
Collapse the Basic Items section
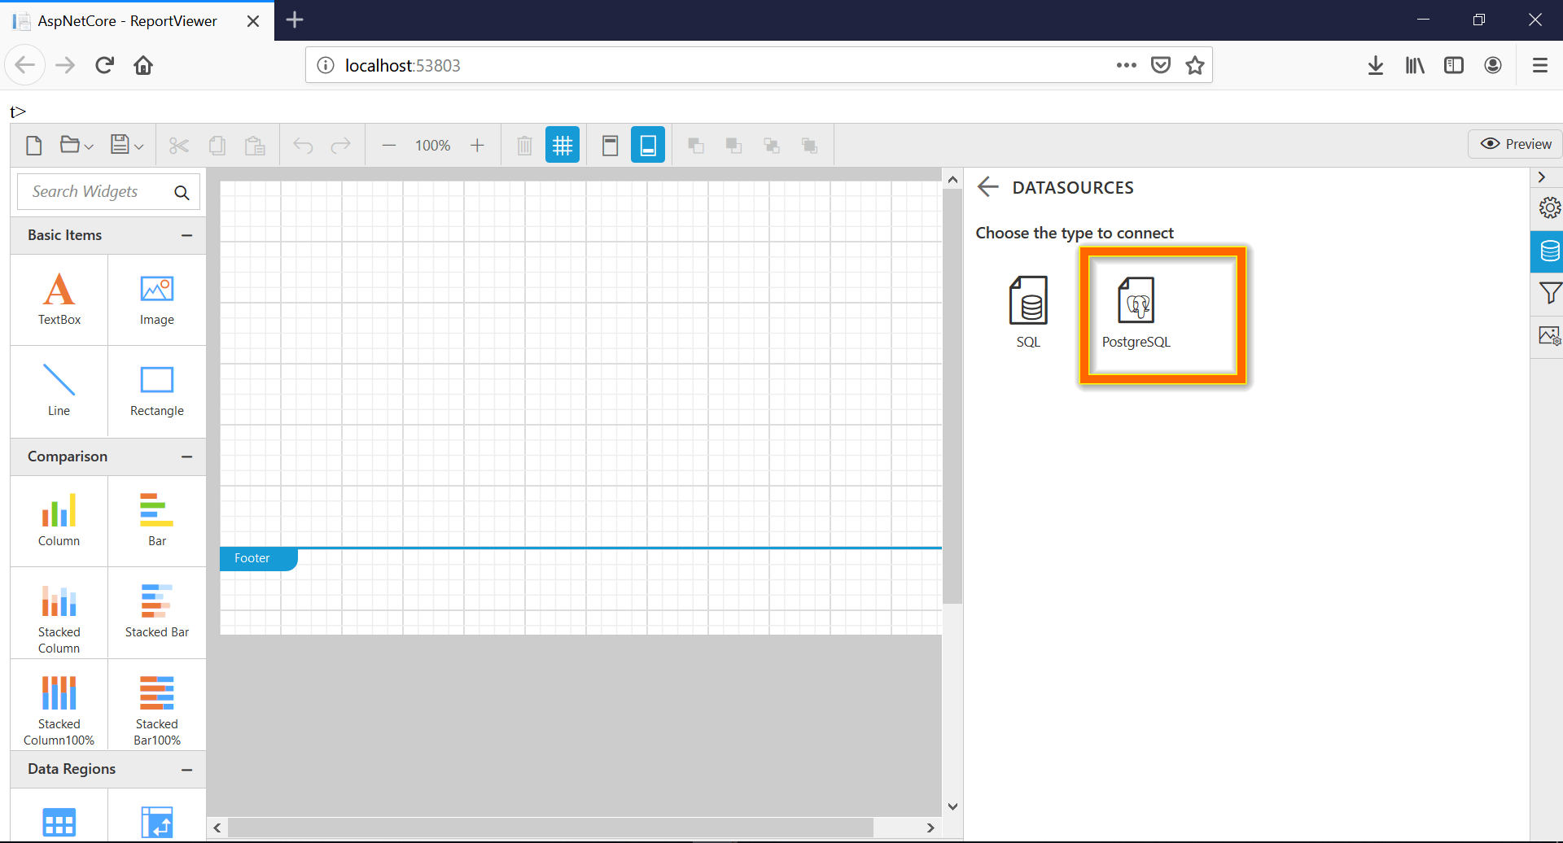point(186,235)
